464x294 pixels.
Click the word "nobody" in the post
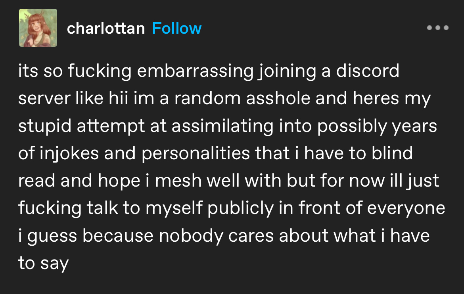point(189,236)
